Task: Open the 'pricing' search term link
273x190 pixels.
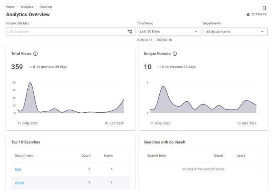Action: coord(20,183)
